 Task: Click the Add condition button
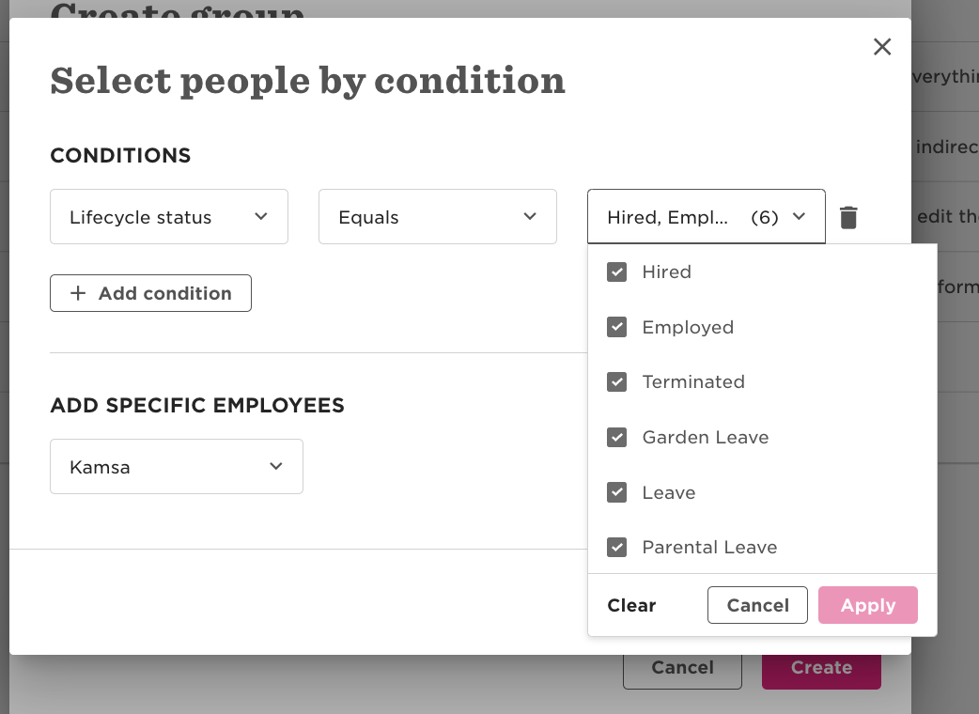point(150,293)
